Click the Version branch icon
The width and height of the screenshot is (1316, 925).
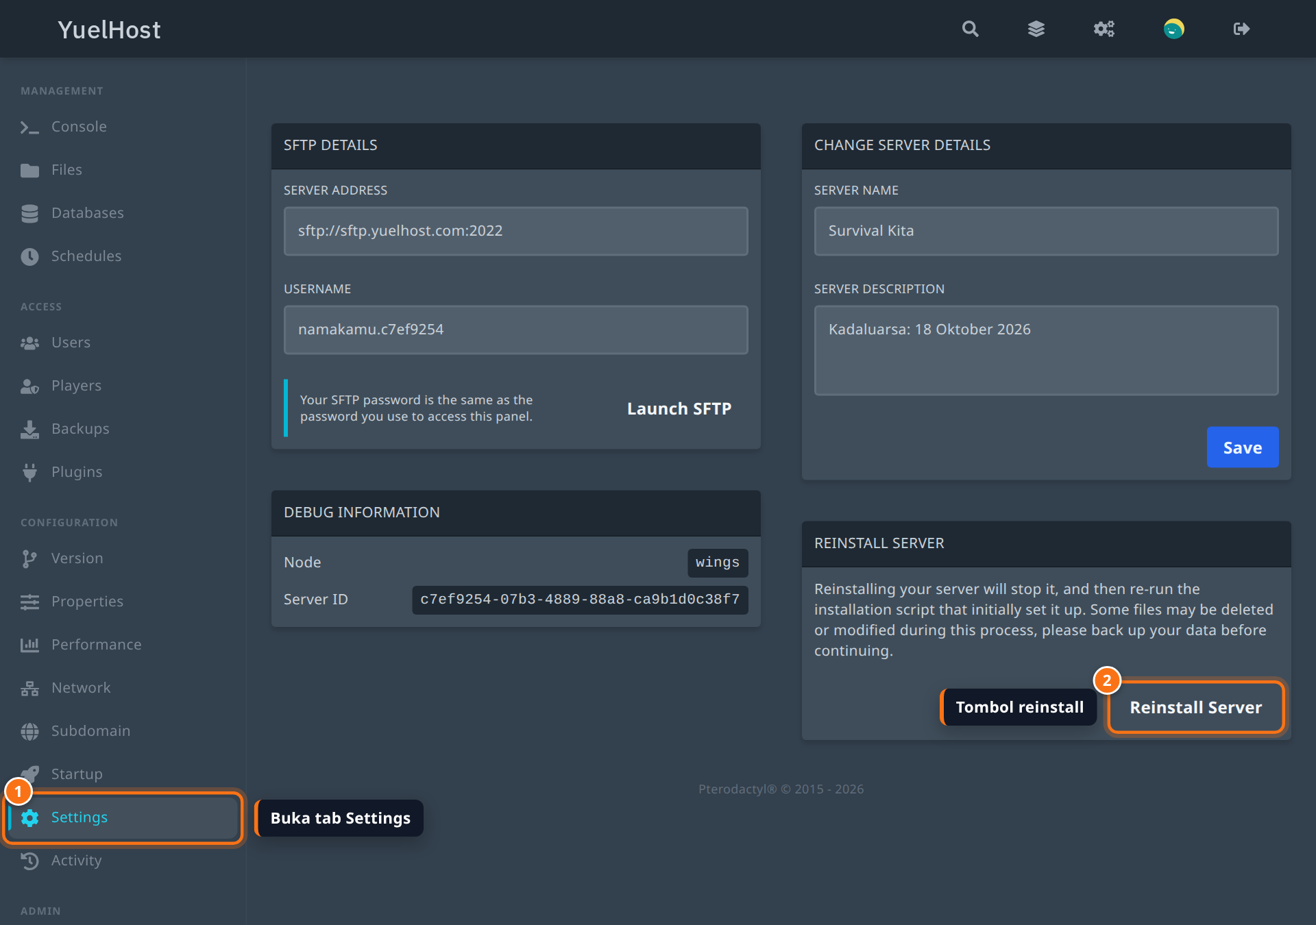pyautogui.click(x=29, y=559)
